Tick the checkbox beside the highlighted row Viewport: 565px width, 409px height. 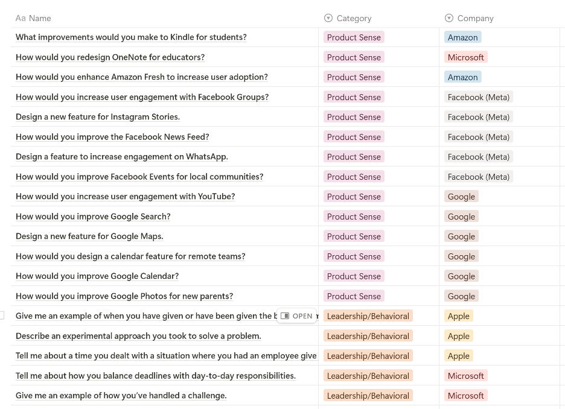2,315
